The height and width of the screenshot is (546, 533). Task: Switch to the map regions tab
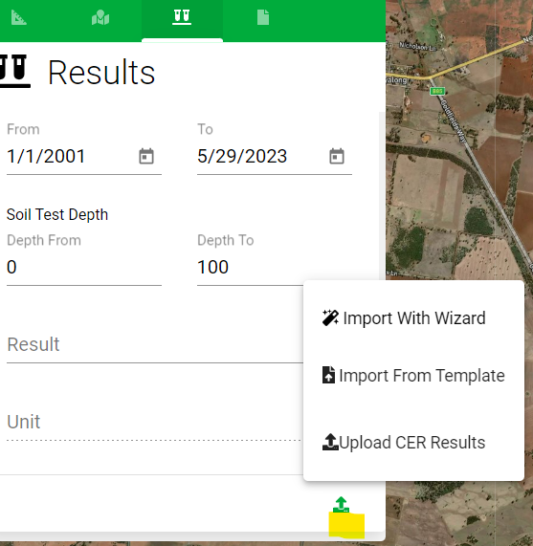coord(100,17)
